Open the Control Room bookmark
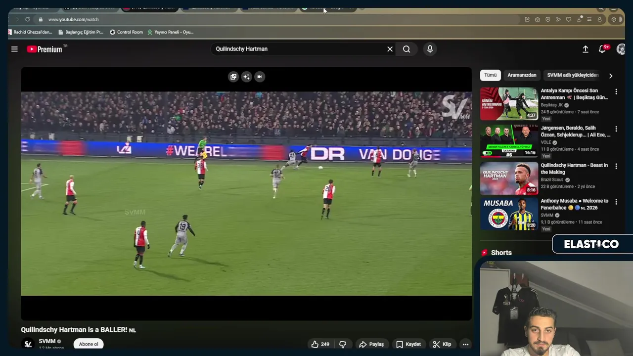 pyautogui.click(x=126, y=32)
